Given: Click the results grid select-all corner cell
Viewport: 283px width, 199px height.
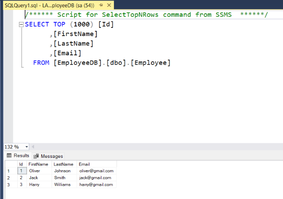Looking at the screenshot, I should point(11,164).
